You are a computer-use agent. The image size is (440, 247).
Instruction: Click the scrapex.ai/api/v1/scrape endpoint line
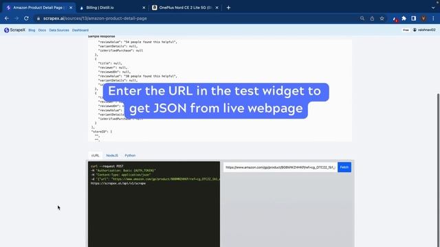point(118,183)
